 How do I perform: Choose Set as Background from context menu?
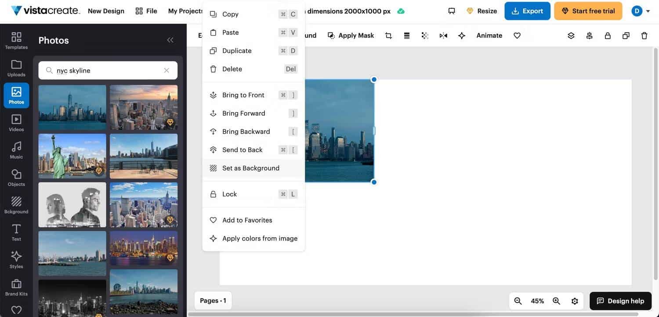250,168
